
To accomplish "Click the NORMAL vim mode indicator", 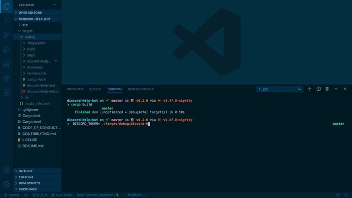I will pos(135,195).
